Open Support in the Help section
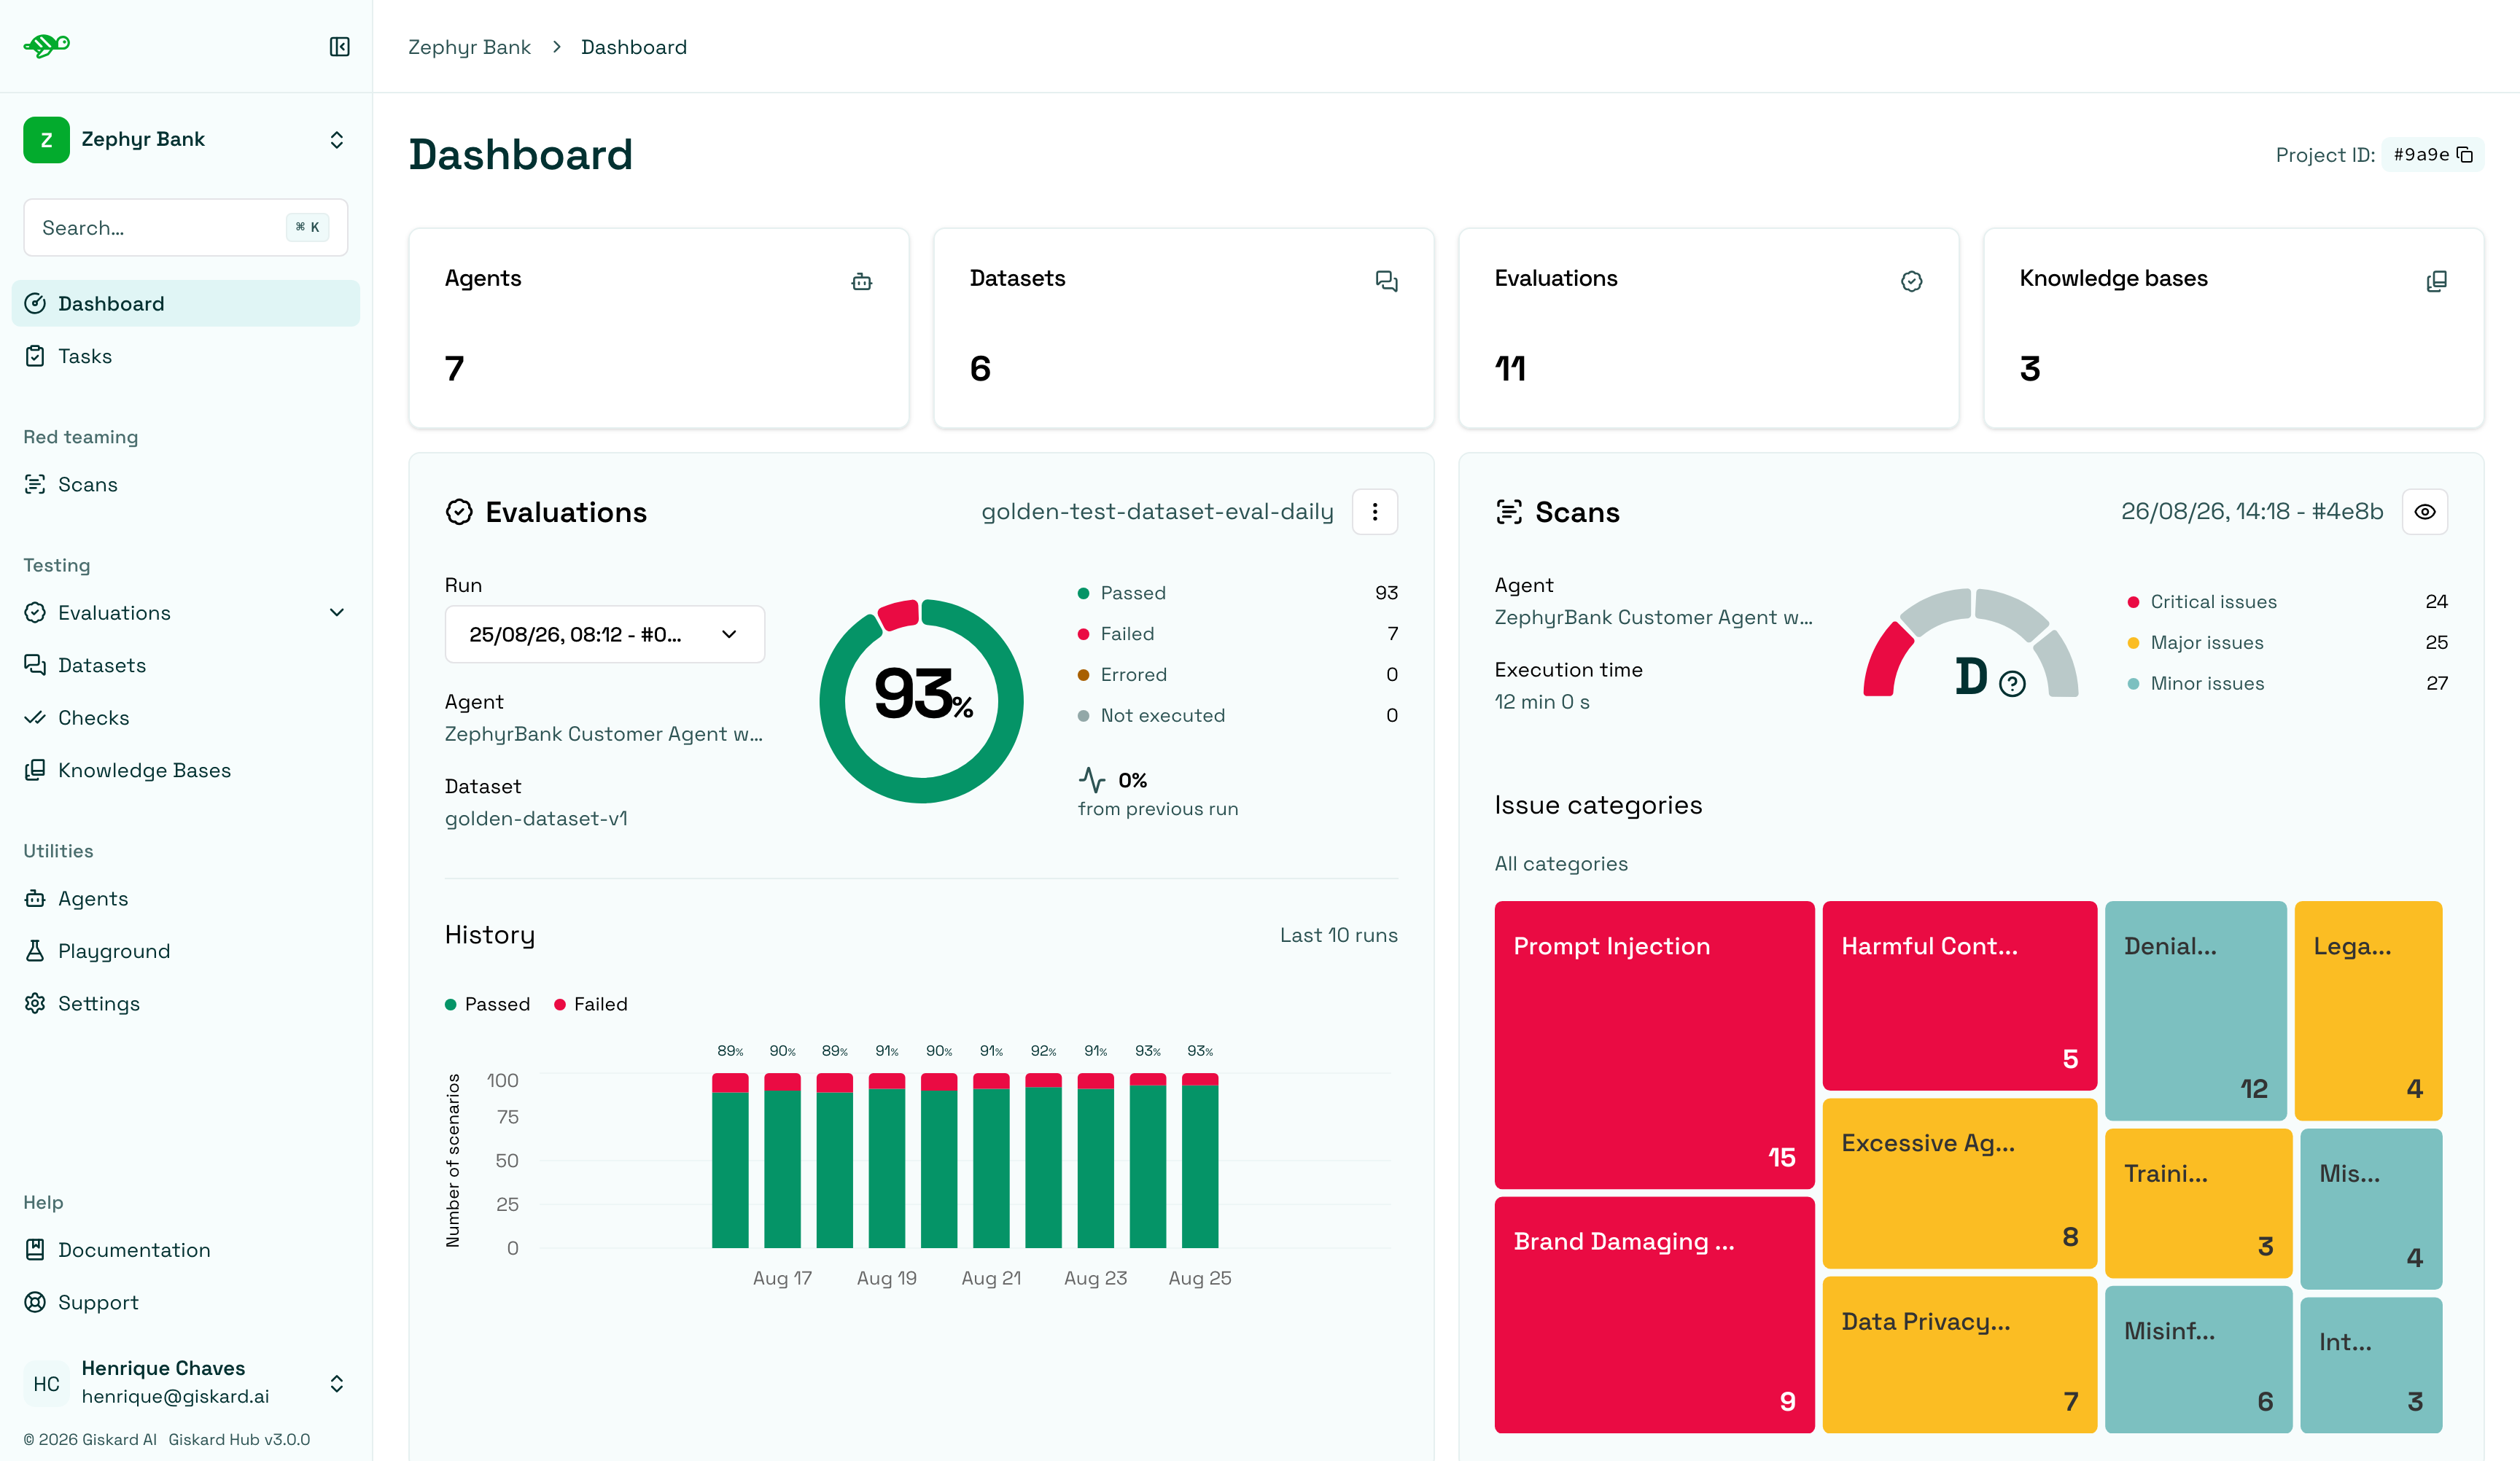Screen dimensions: 2520x1461 point(186,1302)
